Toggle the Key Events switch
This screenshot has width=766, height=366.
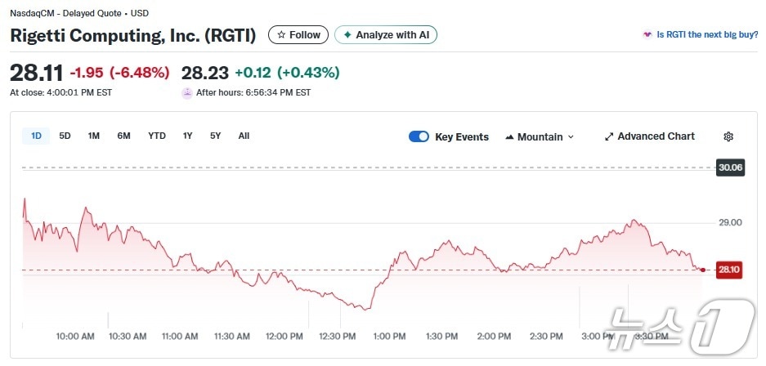tap(419, 136)
